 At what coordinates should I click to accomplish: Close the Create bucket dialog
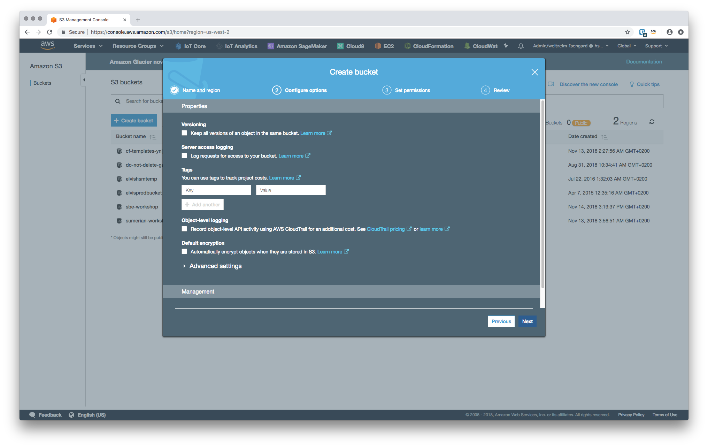[535, 72]
